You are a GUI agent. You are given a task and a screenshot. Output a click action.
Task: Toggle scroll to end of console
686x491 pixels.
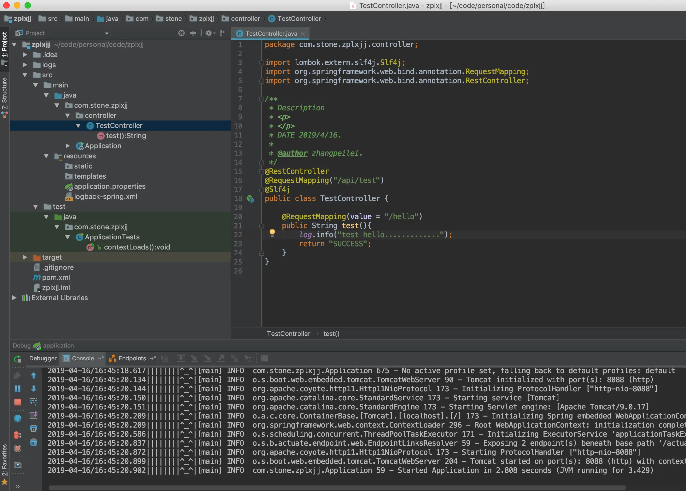pyautogui.click(x=34, y=415)
